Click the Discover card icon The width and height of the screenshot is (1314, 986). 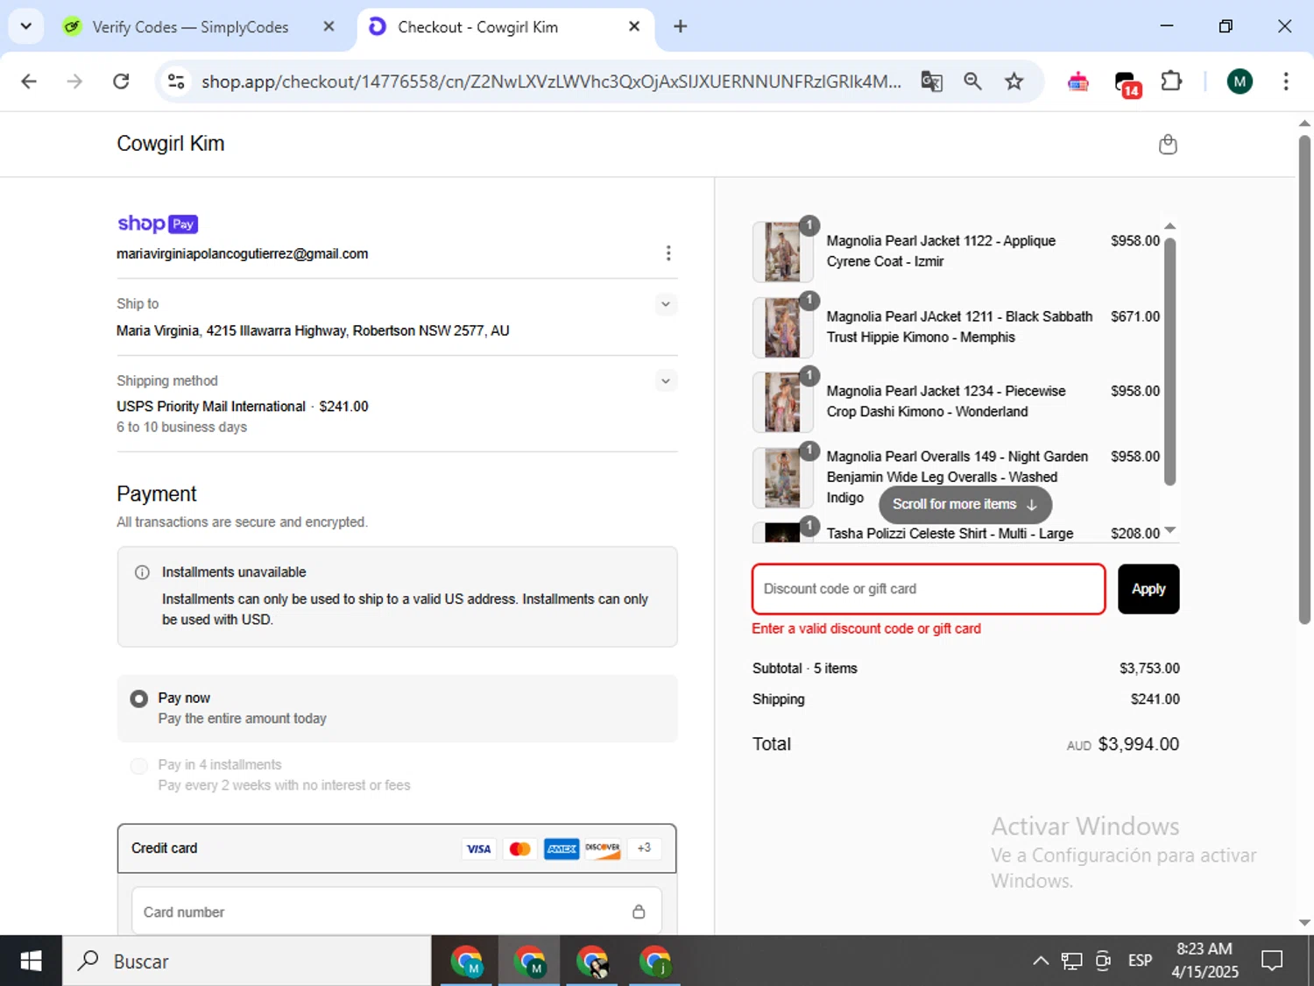coord(603,848)
